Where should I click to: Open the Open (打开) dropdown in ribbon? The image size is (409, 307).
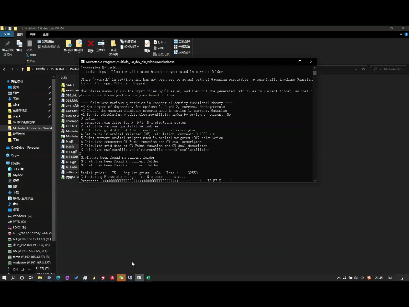tap(160, 42)
